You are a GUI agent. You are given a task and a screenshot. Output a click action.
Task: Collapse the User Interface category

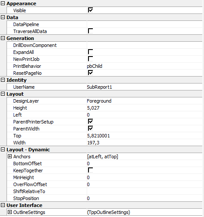[3, 205]
